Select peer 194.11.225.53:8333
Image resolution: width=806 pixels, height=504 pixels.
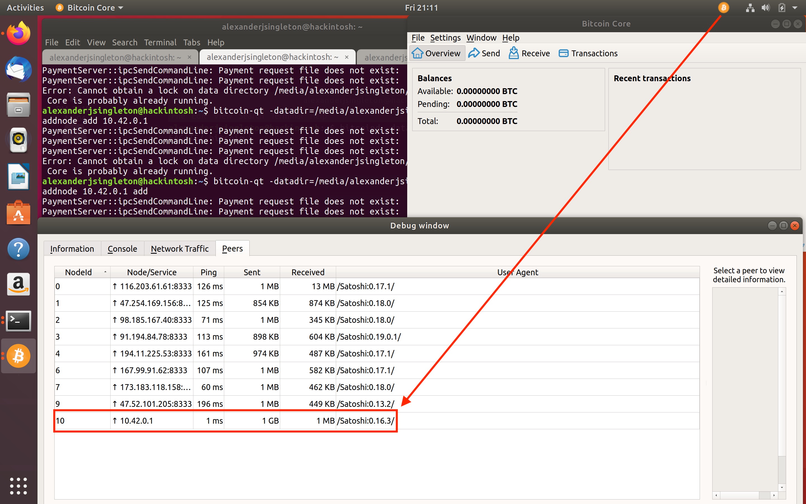[377, 353]
